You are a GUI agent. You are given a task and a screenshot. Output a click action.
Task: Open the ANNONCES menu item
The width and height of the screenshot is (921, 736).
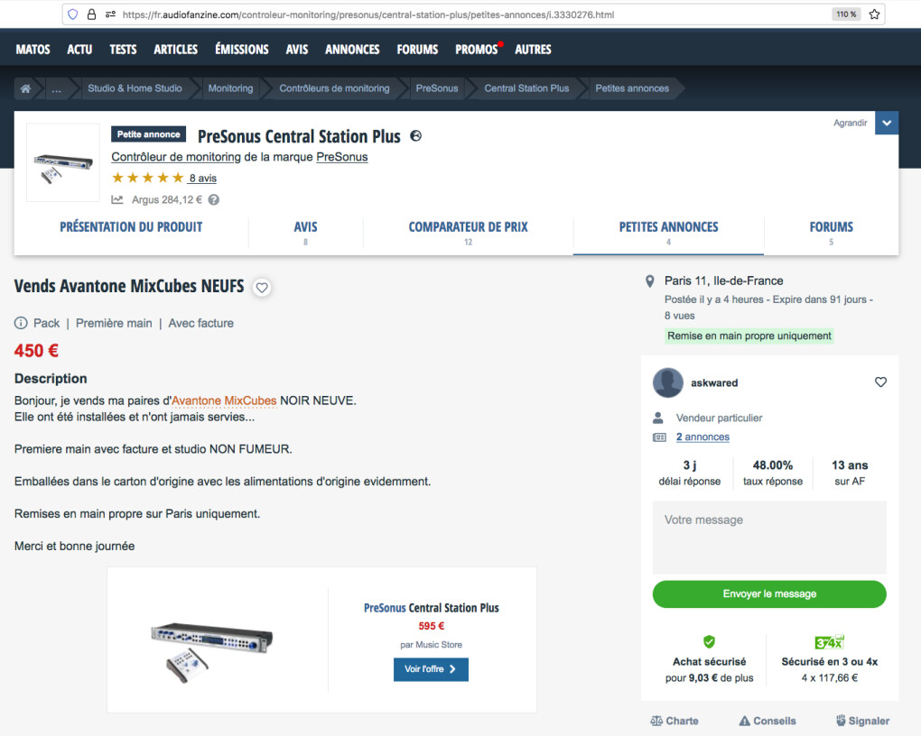(352, 50)
